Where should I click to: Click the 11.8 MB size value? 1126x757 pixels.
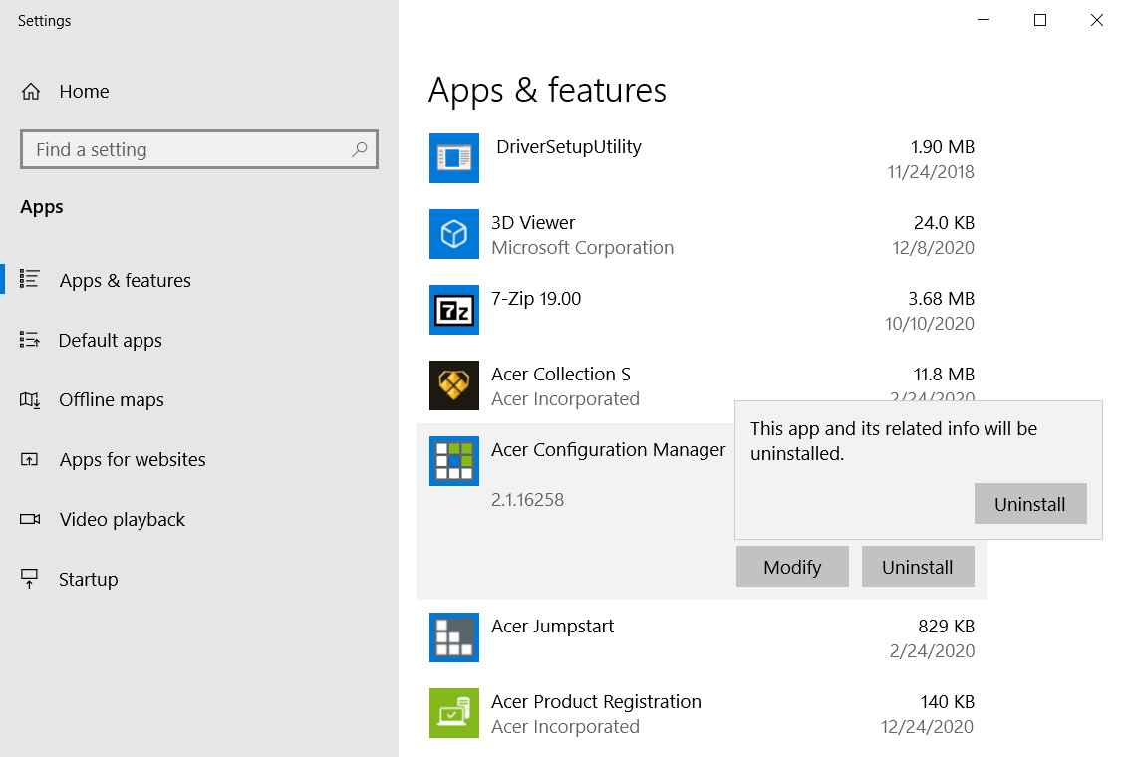coord(944,375)
